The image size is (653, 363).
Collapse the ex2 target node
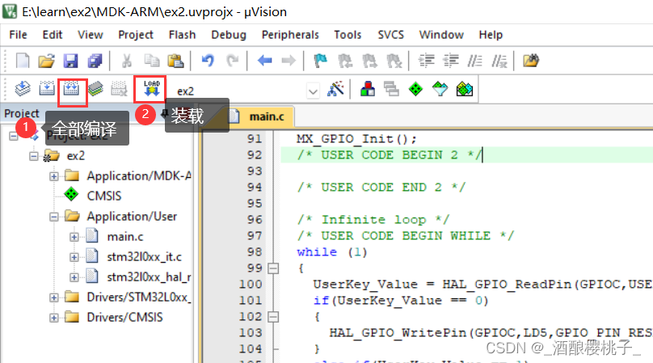click(x=34, y=156)
